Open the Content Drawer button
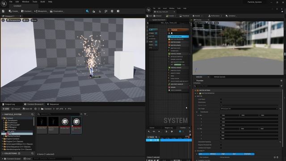 [x=11, y=159]
